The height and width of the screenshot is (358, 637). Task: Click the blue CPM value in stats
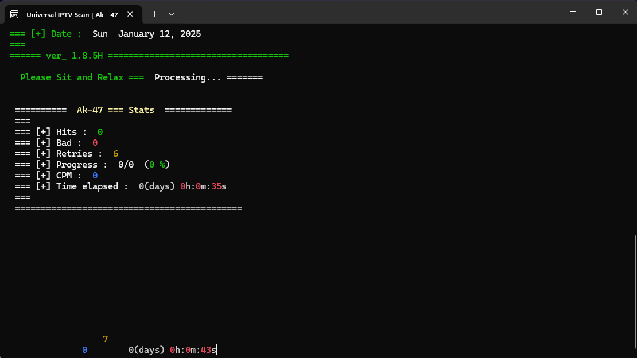click(x=95, y=176)
